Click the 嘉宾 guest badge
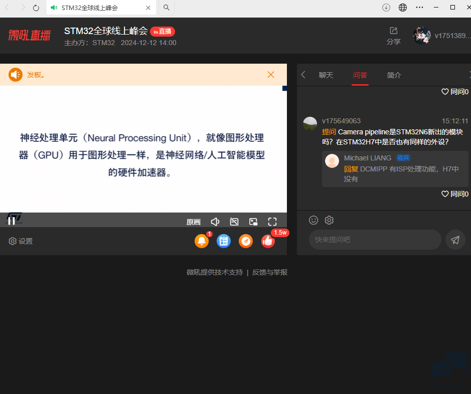The width and height of the screenshot is (471, 394). coord(403,158)
